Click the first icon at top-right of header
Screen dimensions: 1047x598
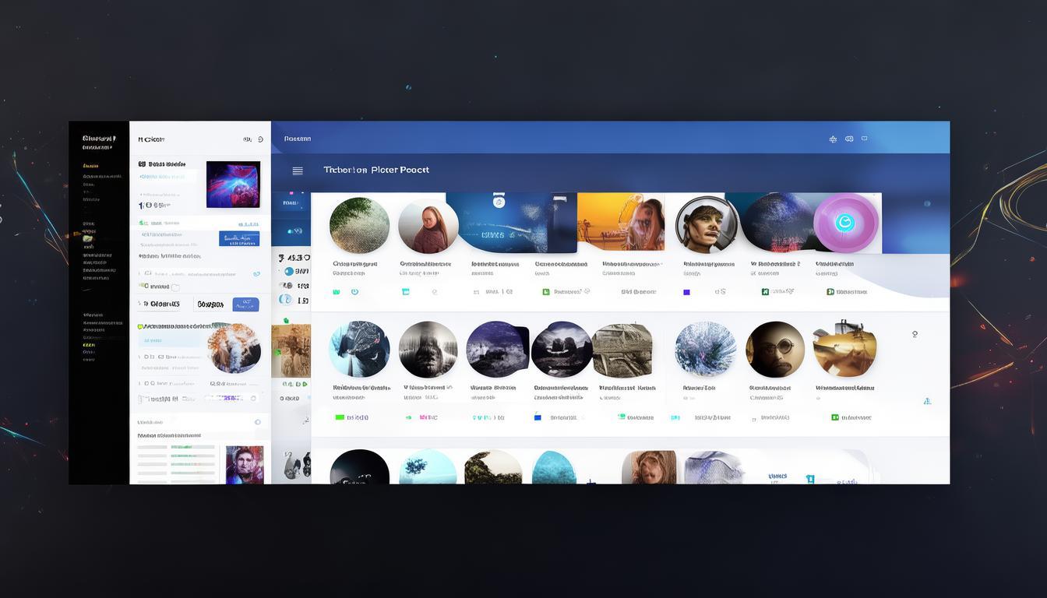(833, 139)
